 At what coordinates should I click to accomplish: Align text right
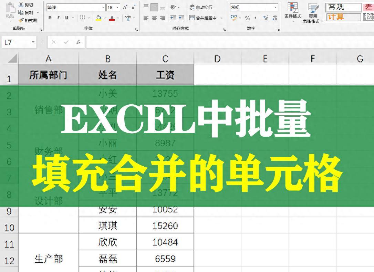pos(163,18)
